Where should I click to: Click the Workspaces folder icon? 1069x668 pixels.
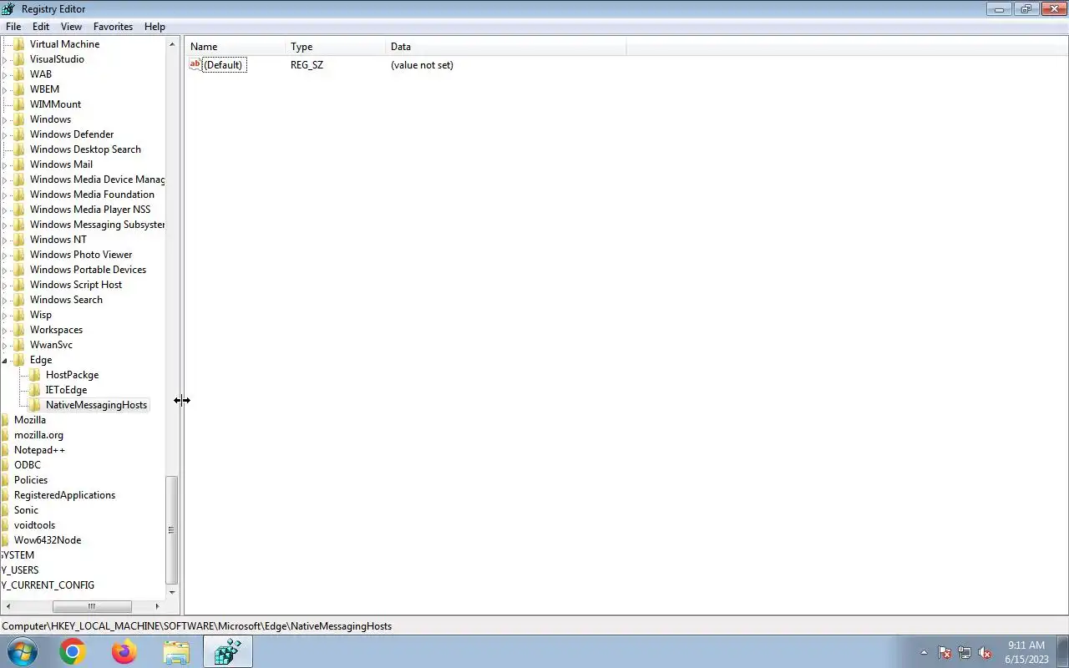tap(19, 330)
